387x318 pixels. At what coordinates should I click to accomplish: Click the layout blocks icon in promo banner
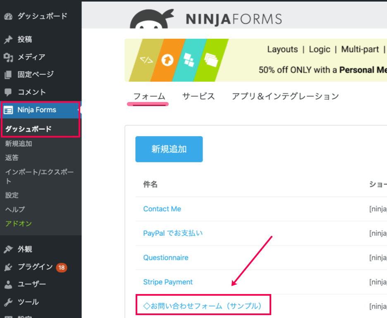click(189, 60)
